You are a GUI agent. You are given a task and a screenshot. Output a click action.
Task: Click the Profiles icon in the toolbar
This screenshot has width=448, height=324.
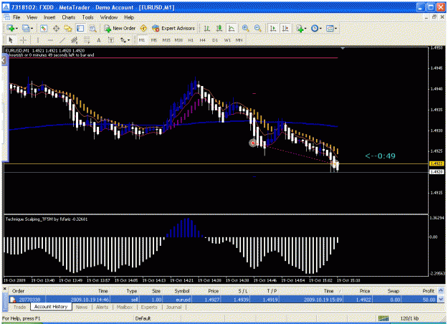coord(26,28)
